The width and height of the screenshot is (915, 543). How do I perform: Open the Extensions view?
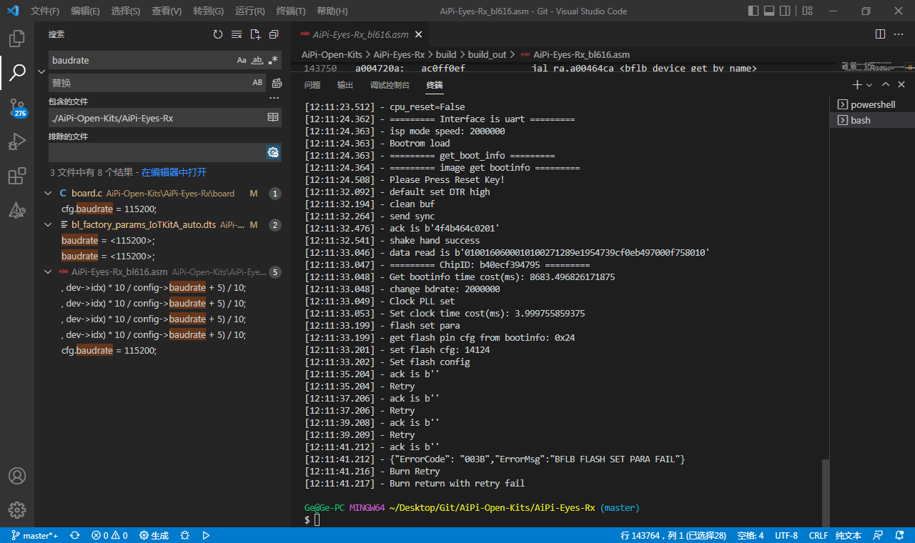click(17, 176)
